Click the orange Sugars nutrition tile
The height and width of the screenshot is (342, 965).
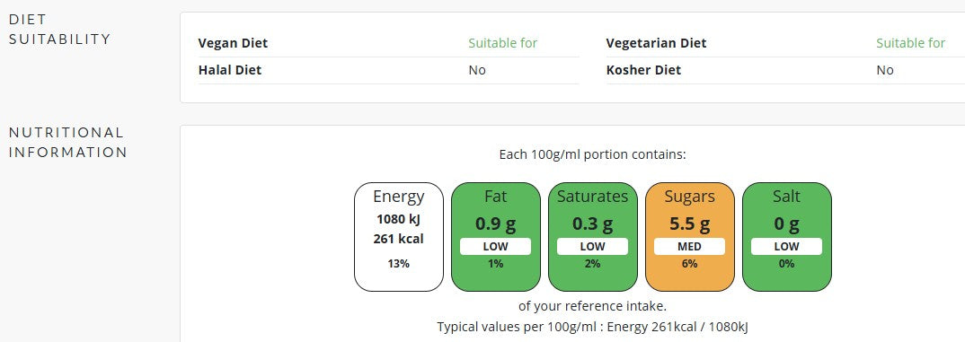tap(689, 237)
